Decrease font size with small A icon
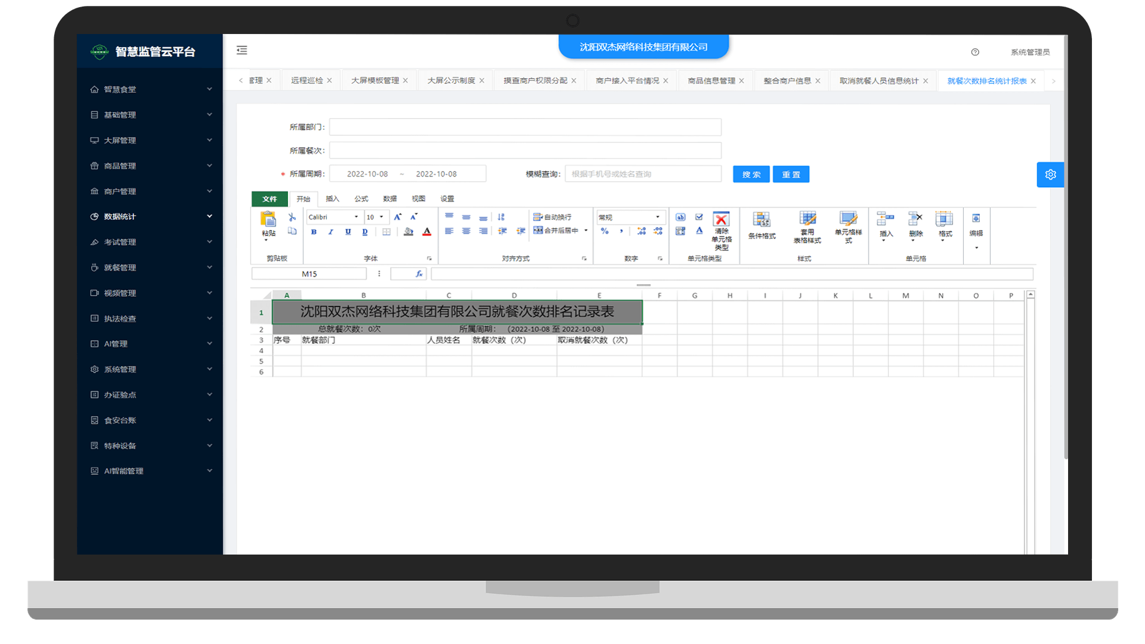The width and height of the screenshot is (1145, 644). point(414,217)
